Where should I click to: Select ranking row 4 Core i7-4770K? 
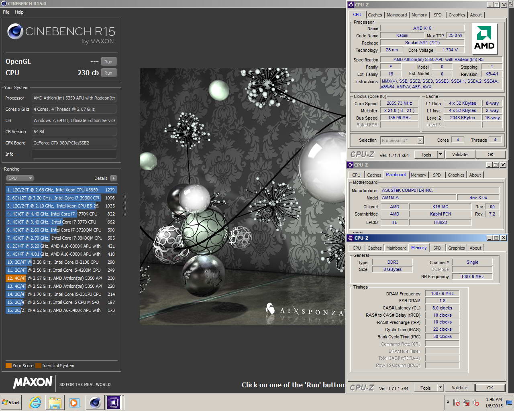coord(61,214)
